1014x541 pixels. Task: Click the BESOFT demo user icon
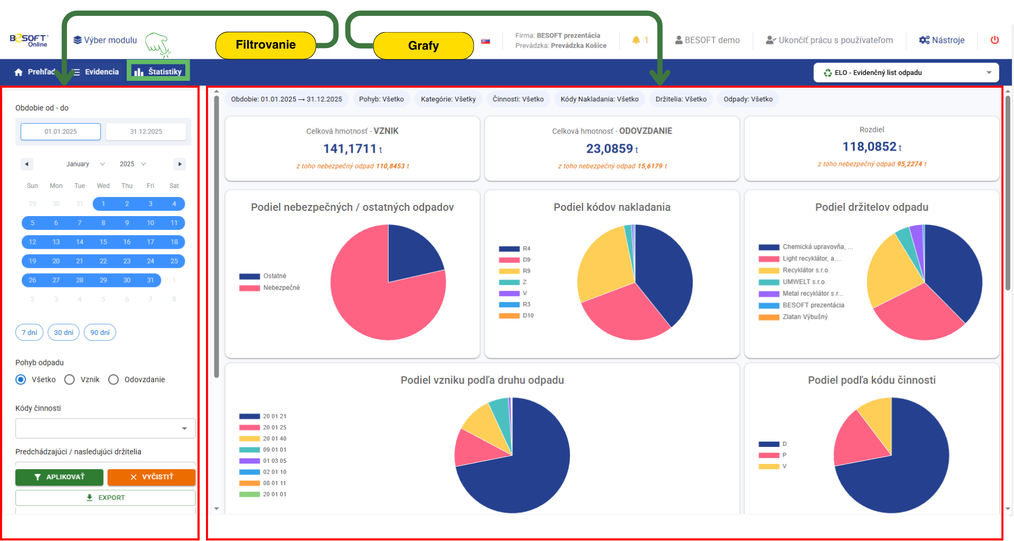(x=679, y=40)
